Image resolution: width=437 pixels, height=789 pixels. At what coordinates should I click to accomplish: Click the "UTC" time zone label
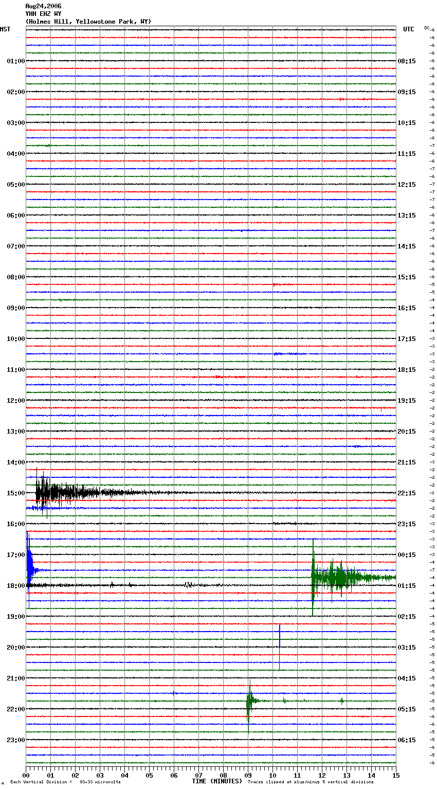pyautogui.click(x=409, y=29)
